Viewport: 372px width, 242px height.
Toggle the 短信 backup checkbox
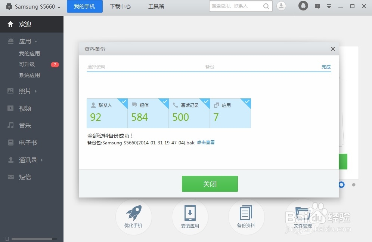164,102
